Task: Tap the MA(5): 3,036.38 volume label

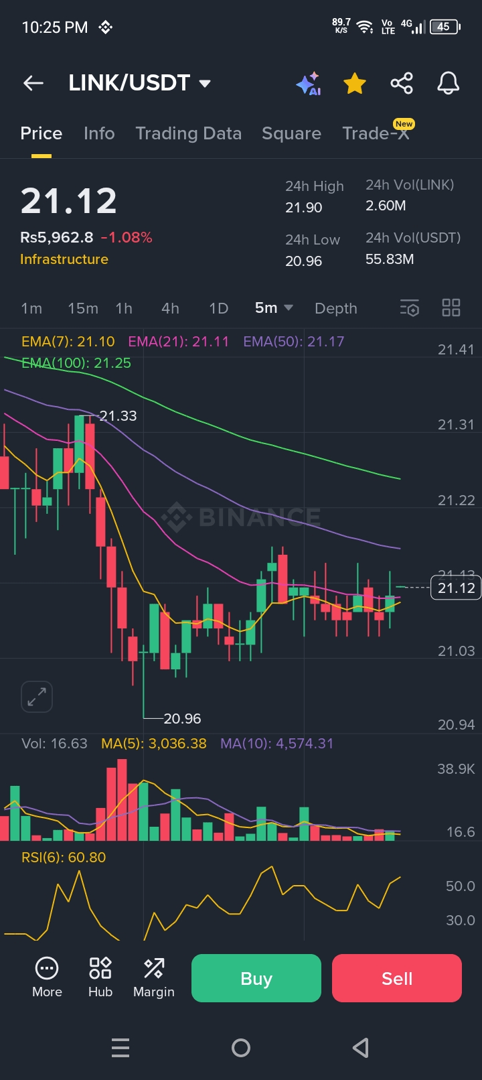Action: (154, 744)
